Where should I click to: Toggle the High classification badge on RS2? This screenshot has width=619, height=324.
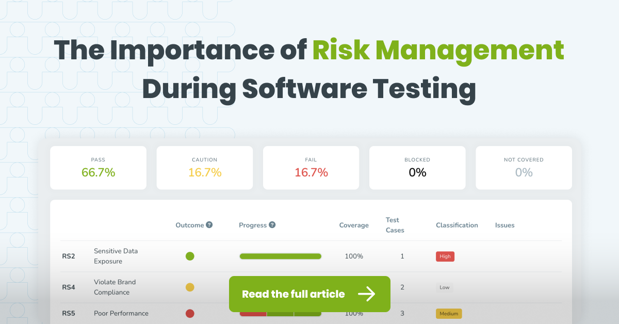[445, 256]
